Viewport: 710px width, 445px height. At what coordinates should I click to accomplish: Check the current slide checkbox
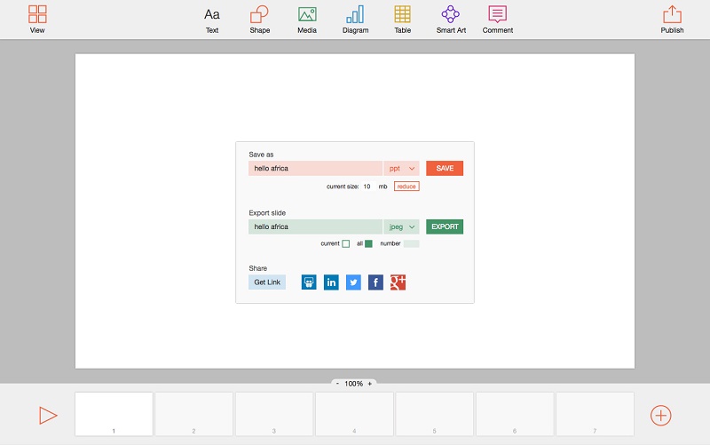coord(345,243)
